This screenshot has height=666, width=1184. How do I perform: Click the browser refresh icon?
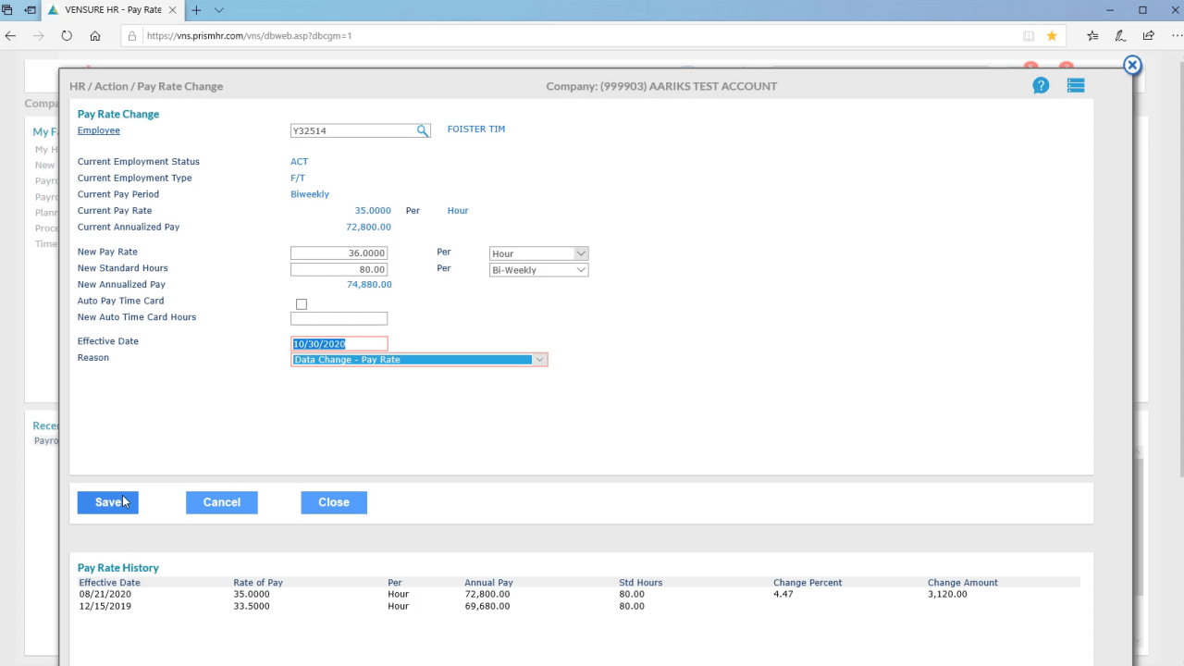click(x=67, y=36)
